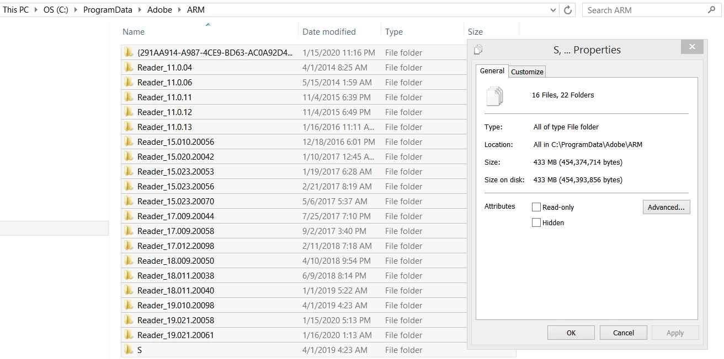This screenshot has height=359, width=724.
Task: Expand the chevron after OS (C:) in path
Action: [x=76, y=10]
